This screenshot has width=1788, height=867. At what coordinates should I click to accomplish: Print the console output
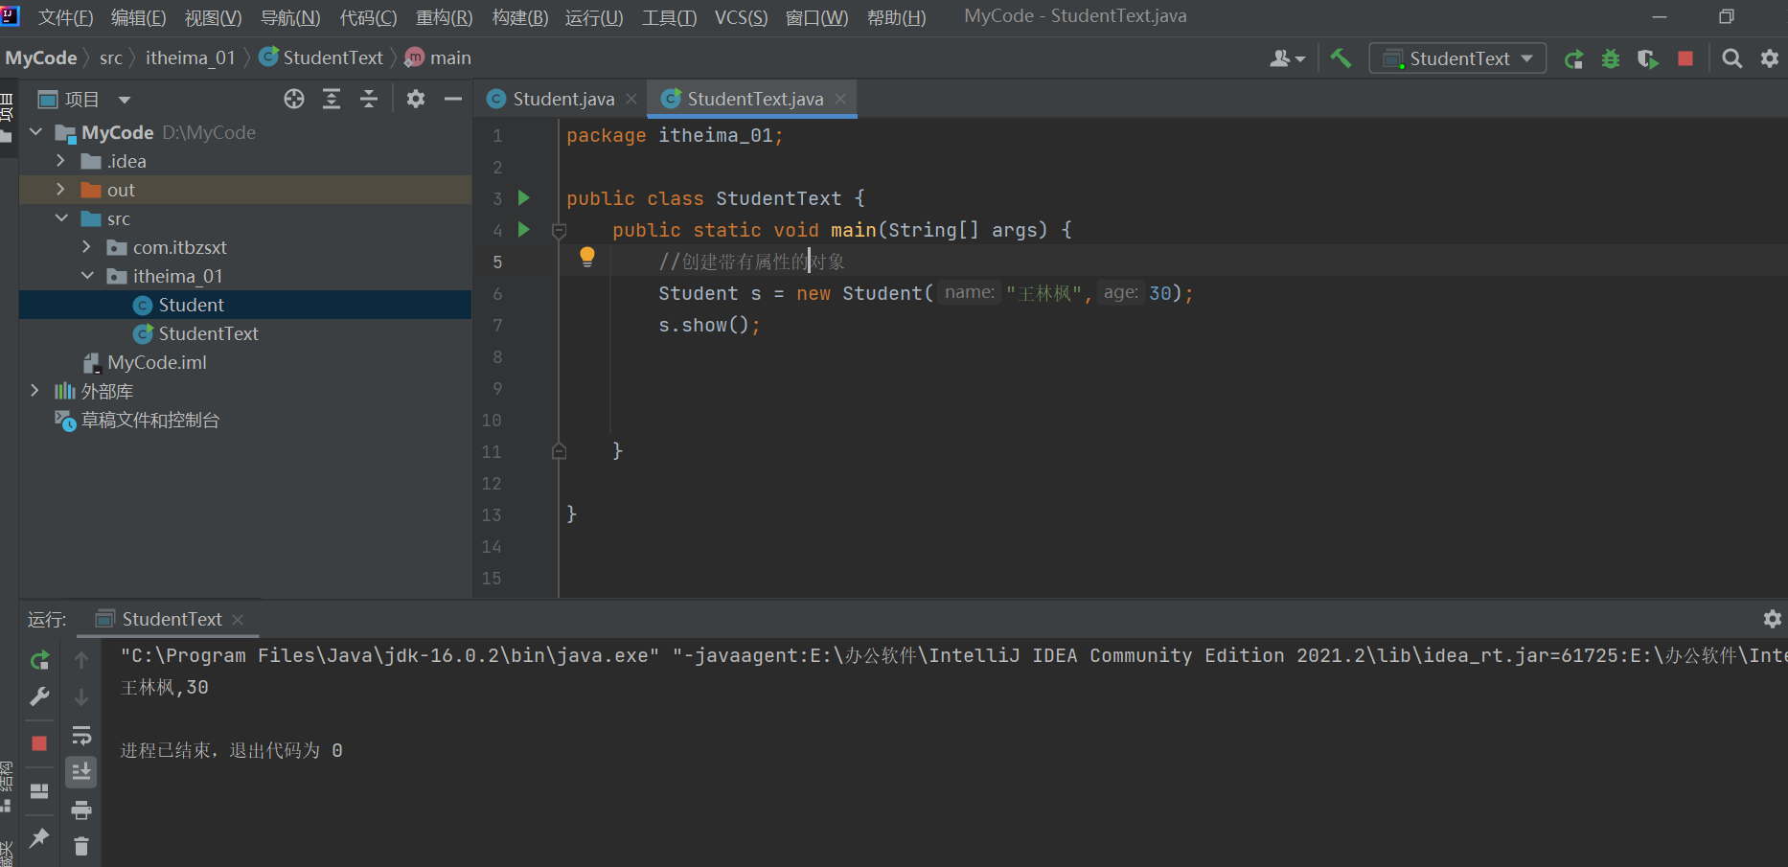pos(81,810)
